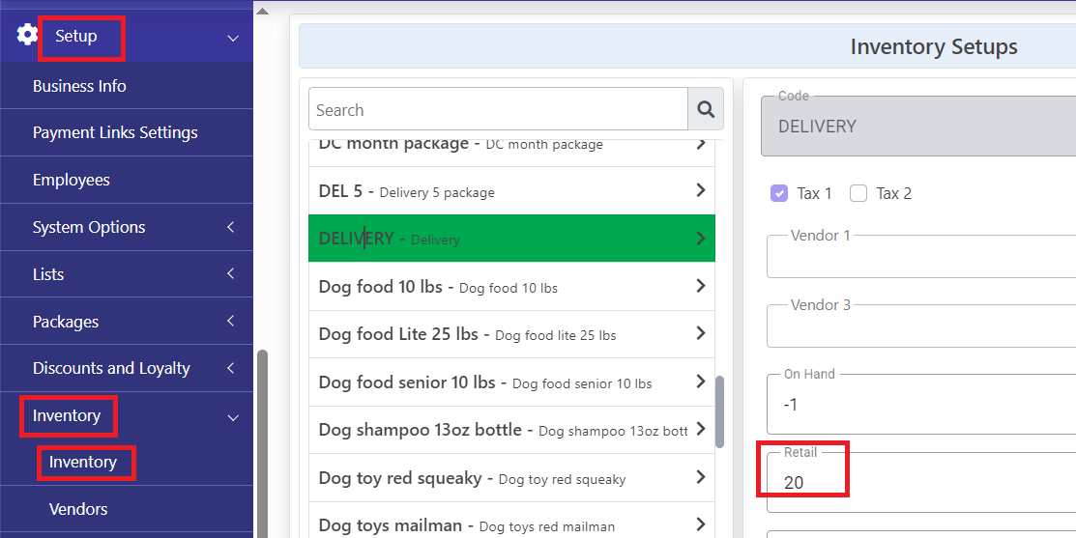Click arrow on Dog shampoo 13oz bottle row
The height and width of the screenshot is (538, 1076).
701,429
